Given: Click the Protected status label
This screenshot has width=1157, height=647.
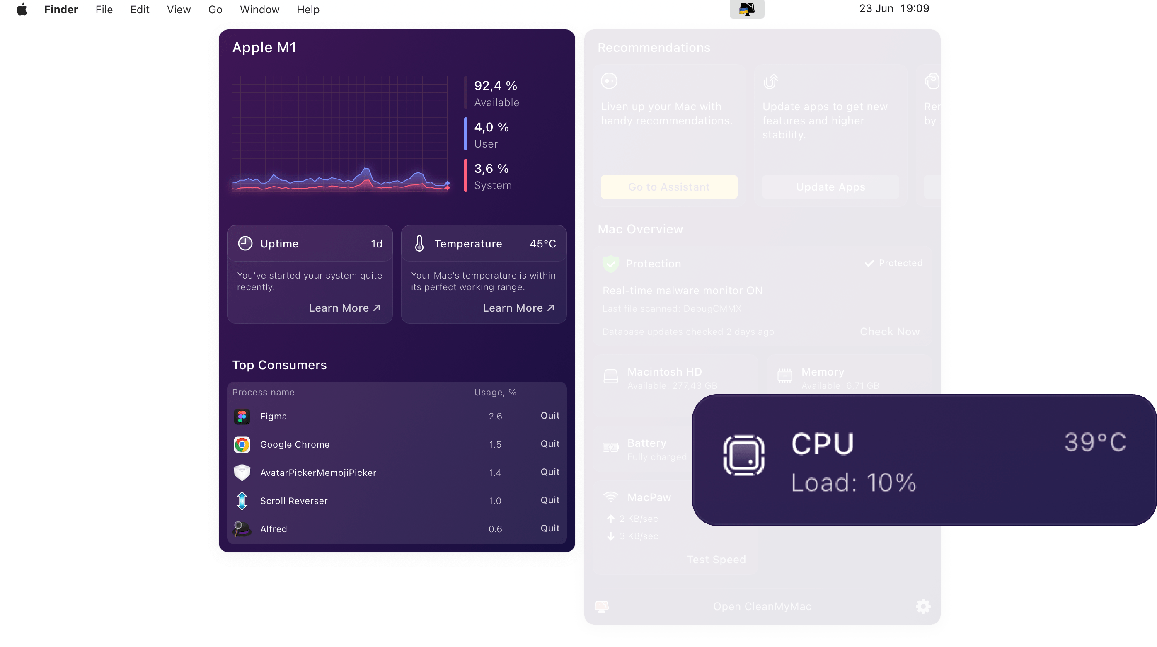Looking at the screenshot, I should [893, 263].
